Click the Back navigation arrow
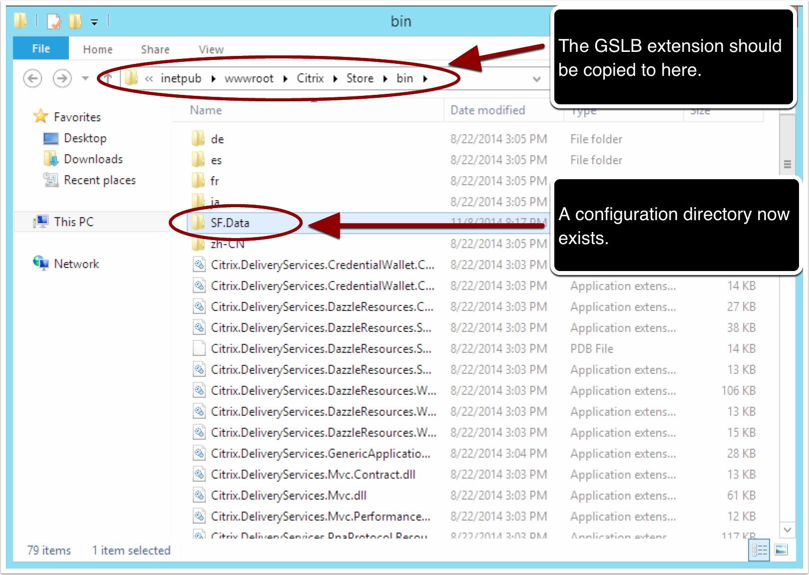 [32, 78]
